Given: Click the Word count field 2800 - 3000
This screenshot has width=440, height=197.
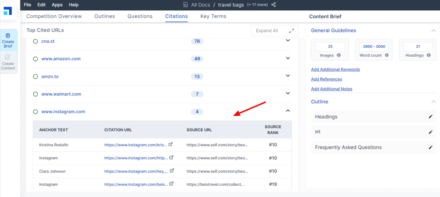Looking at the screenshot, I should pos(374,46).
